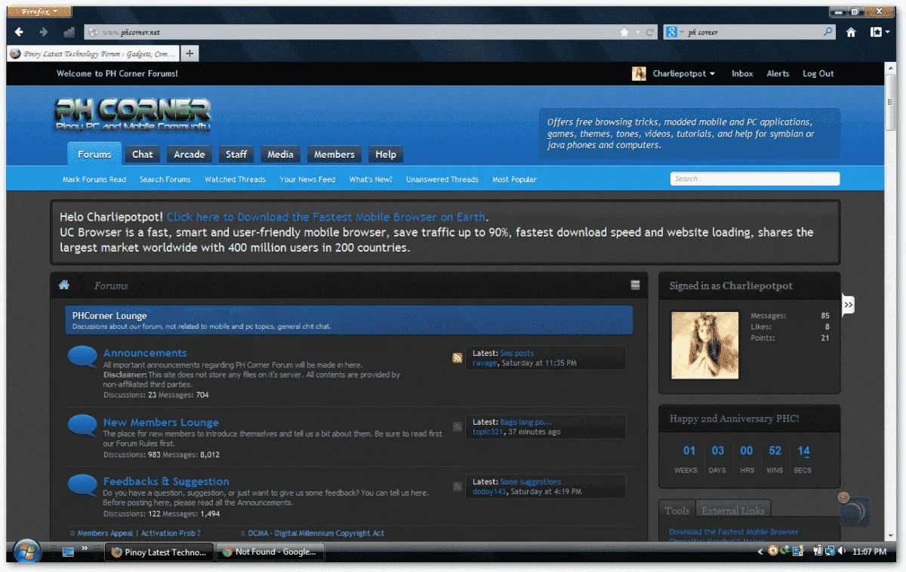Open the Help tab
Screen dimensions: 906x572
386,154
